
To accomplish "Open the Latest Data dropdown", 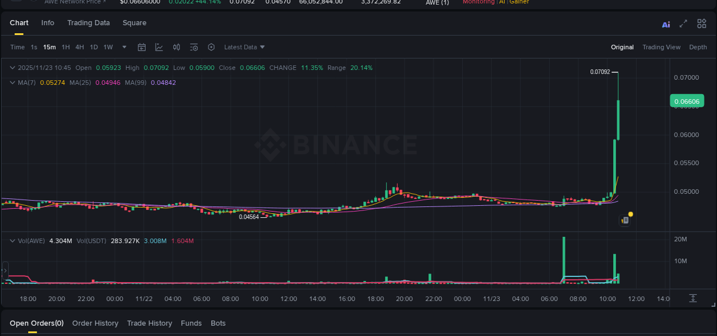I will click(x=244, y=47).
